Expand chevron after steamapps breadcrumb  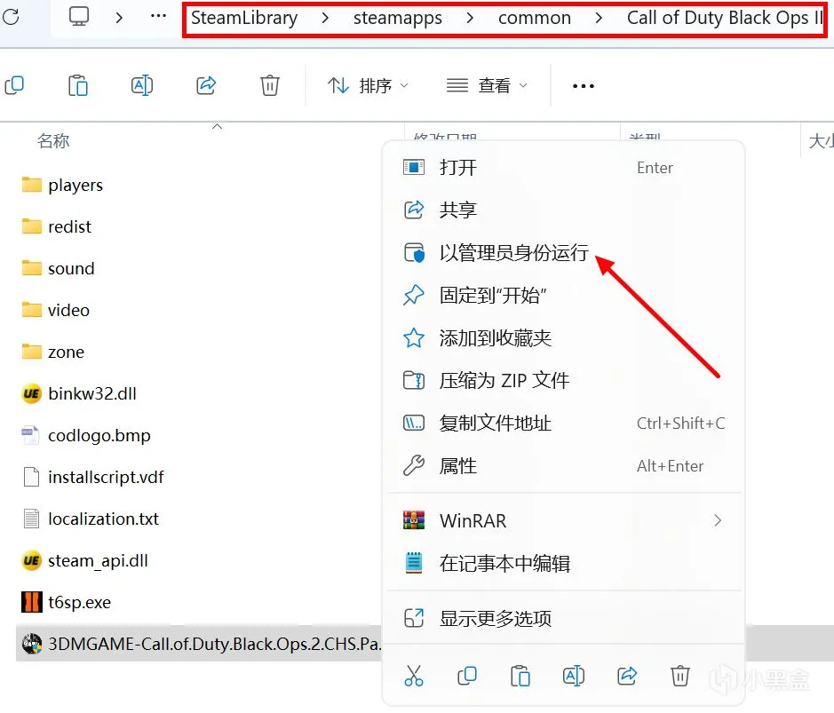(469, 18)
